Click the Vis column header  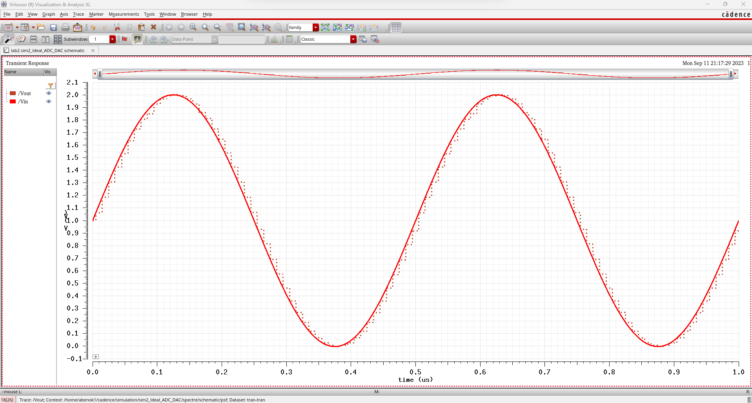[x=50, y=72]
